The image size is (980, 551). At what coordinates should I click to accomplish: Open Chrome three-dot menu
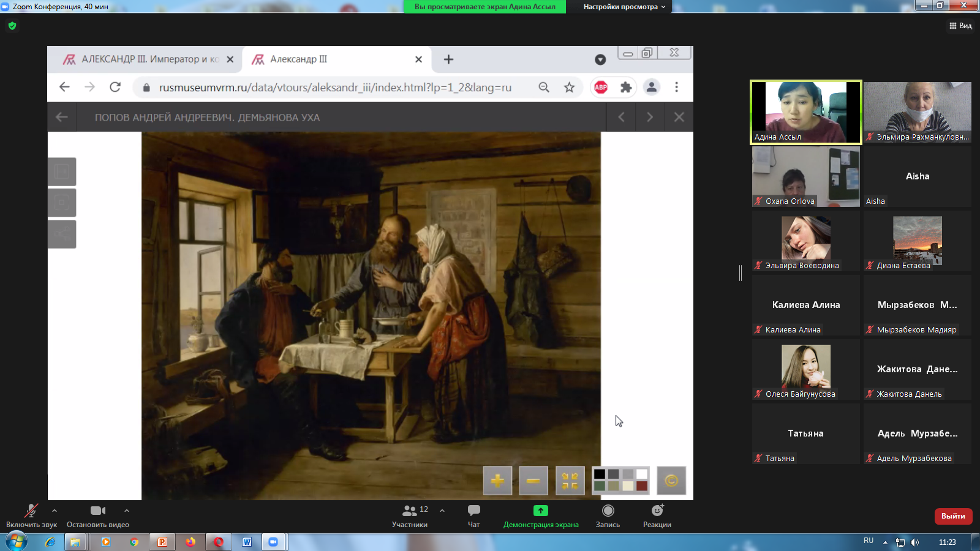[677, 87]
